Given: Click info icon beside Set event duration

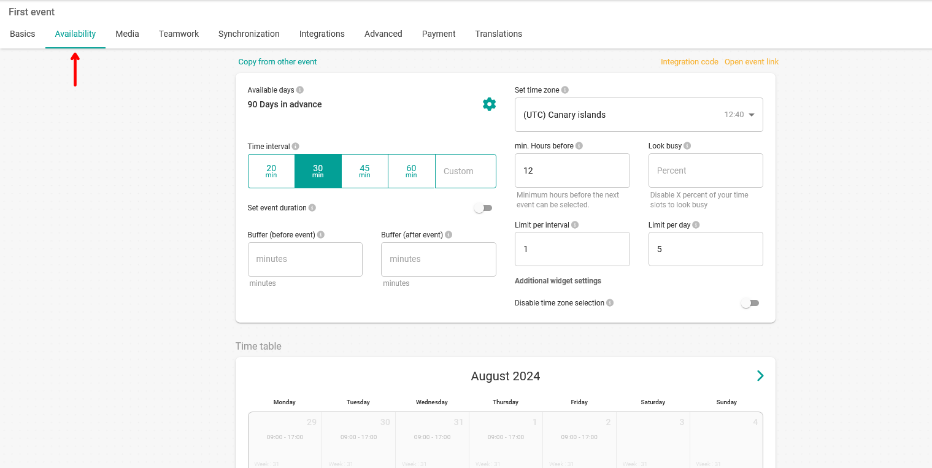Looking at the screenshot, I should pyautogui.click(x=312, y=208).
